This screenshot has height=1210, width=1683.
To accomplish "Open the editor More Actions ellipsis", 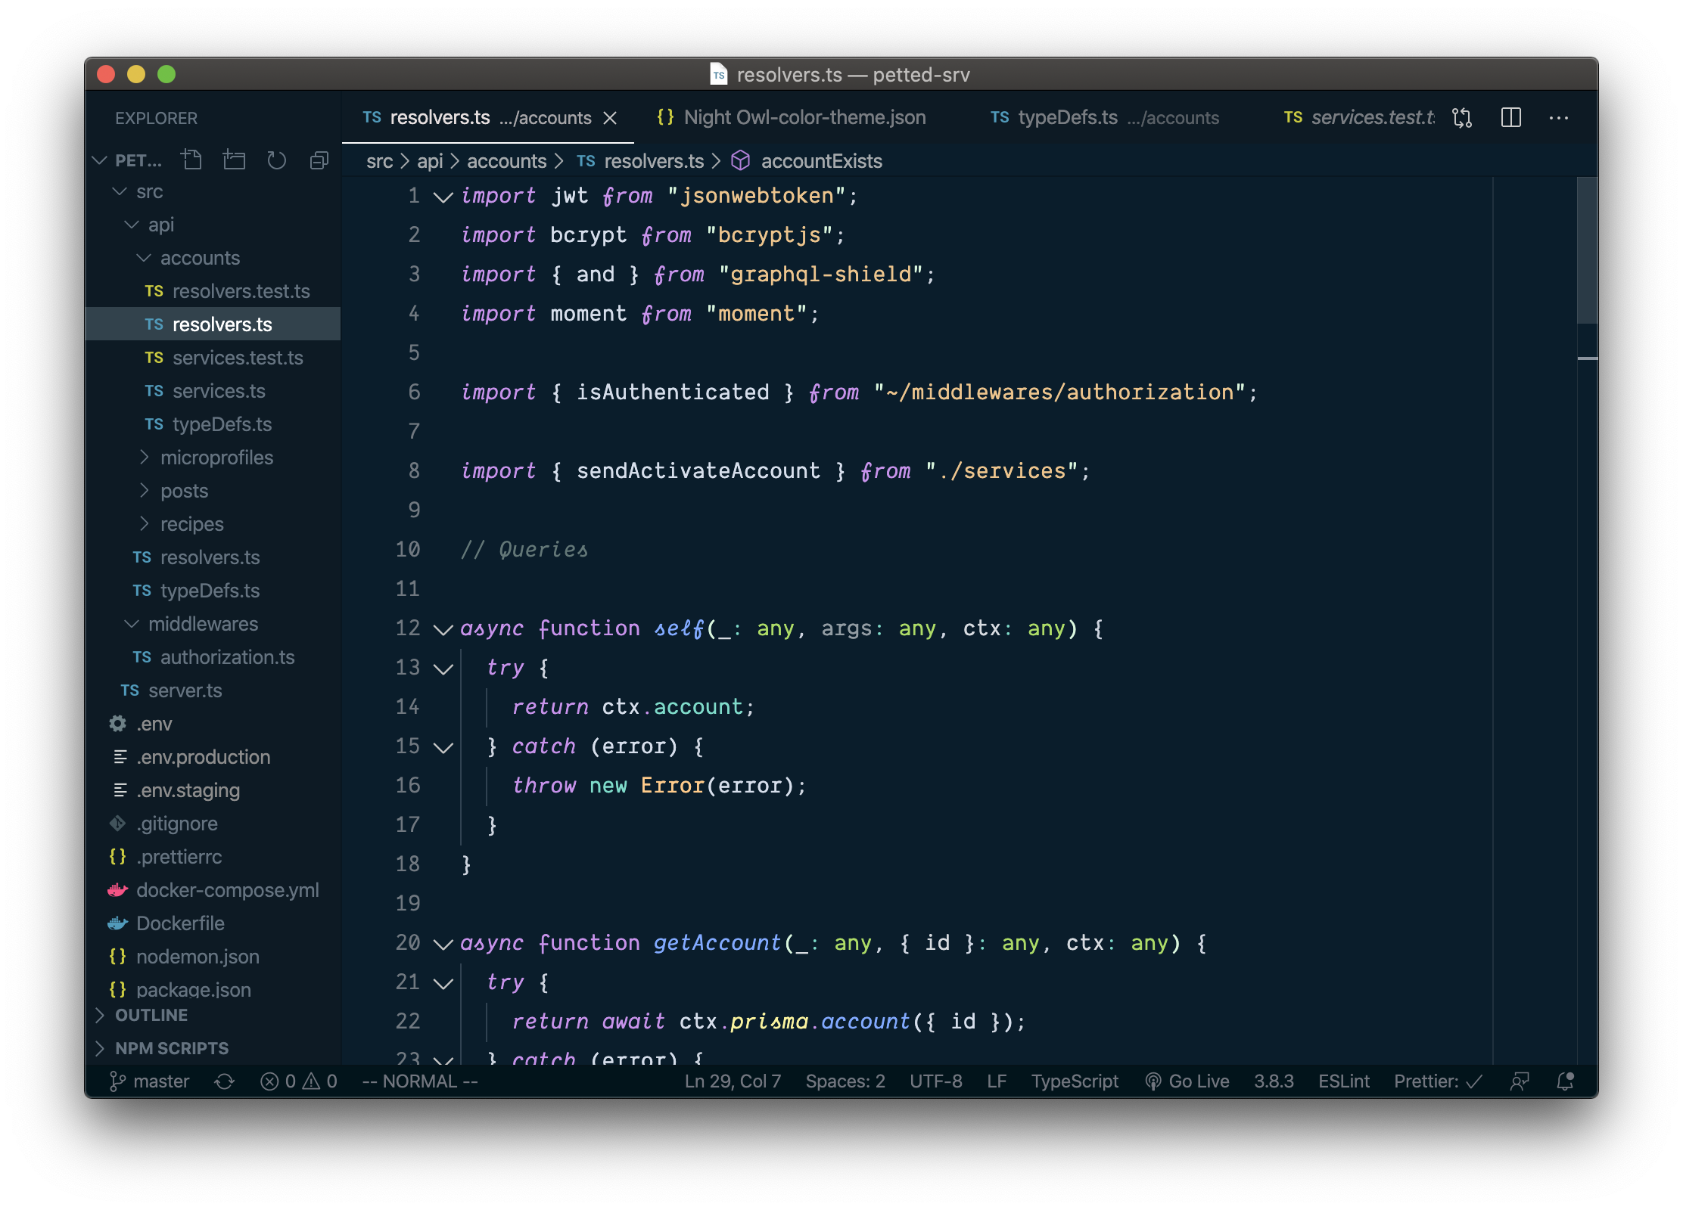I will (1559, 118).
